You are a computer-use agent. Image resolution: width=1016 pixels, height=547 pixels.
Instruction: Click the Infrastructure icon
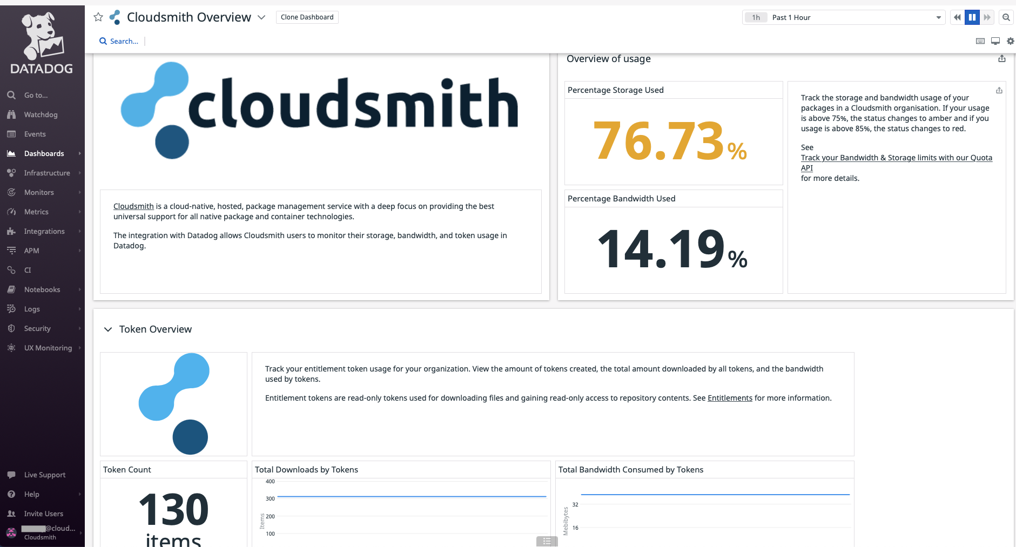click(x=11, y=173)
